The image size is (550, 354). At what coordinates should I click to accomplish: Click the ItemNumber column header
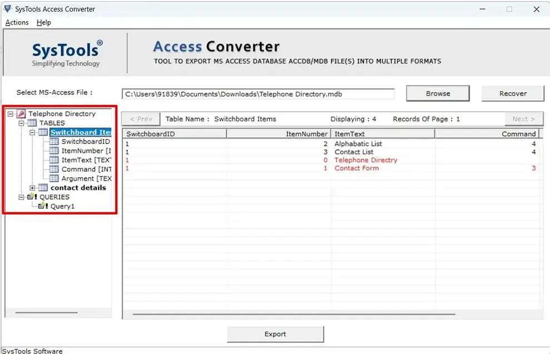click(279, 134)
